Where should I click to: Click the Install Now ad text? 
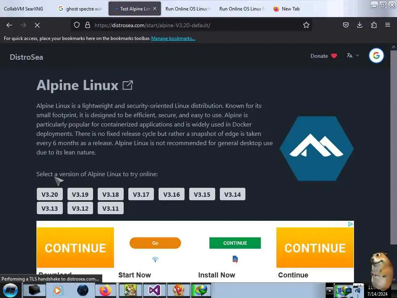tap(216, 275)
